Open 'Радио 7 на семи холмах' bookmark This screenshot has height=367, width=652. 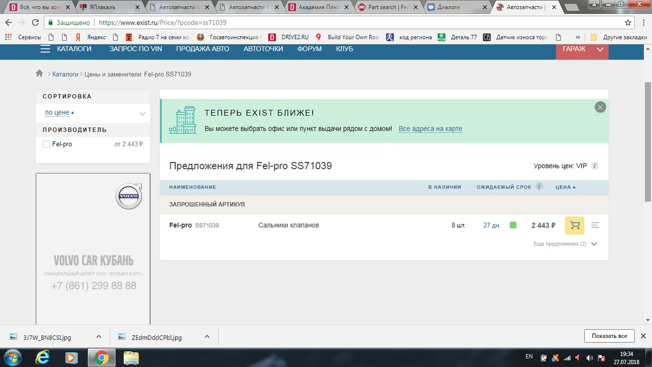pos(158,37)
